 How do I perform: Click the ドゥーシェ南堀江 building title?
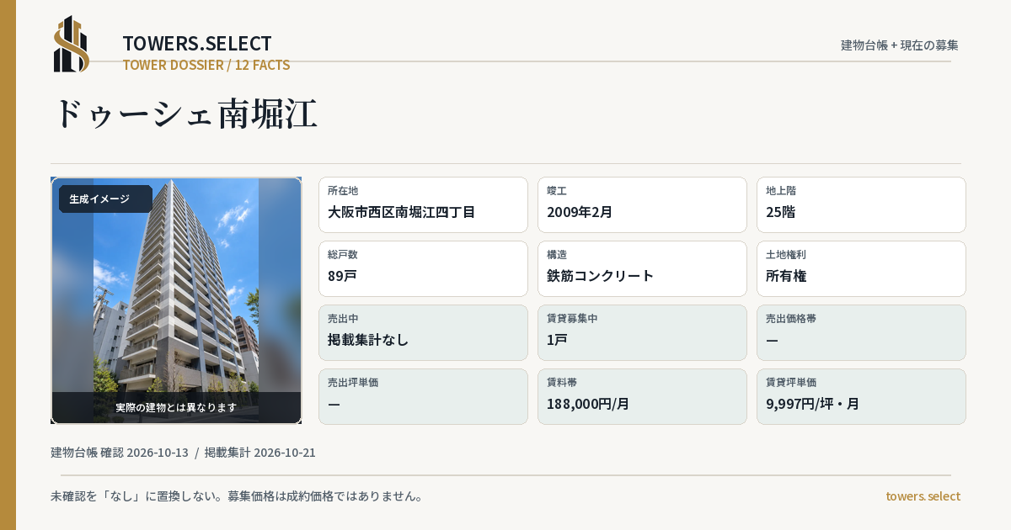coord(185,114)
